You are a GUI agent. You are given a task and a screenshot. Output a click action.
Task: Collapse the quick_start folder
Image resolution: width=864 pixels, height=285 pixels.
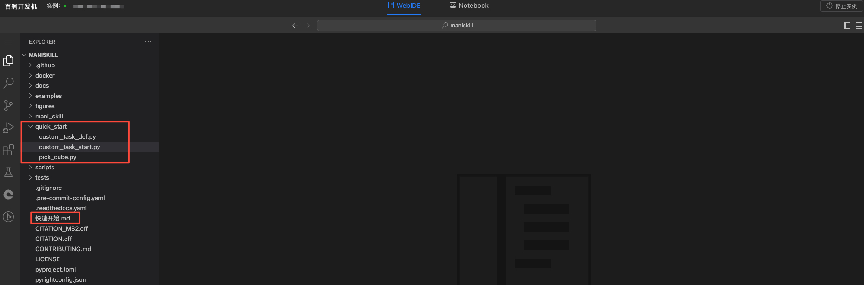(51, 127)
